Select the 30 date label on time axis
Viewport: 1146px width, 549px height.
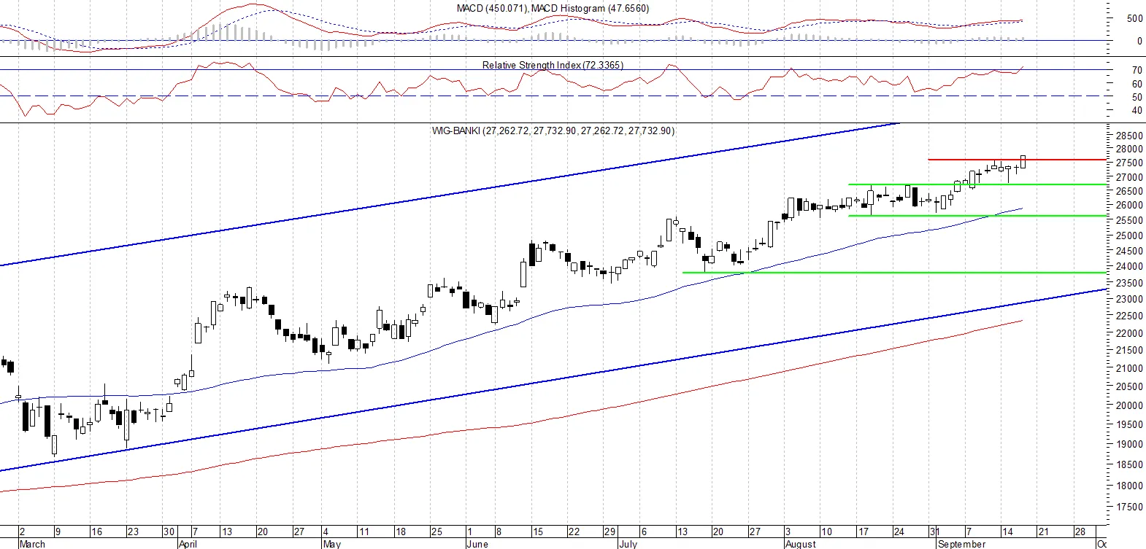coord(169,532)
